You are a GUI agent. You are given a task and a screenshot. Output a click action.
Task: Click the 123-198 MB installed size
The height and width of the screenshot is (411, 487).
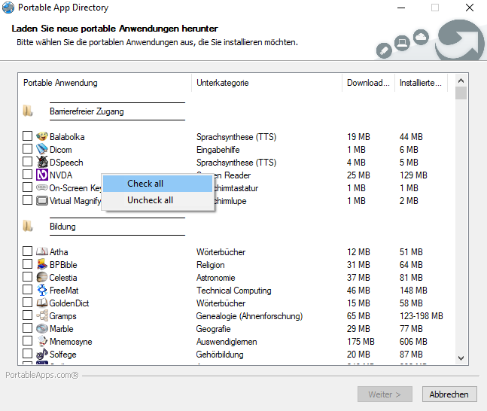pos(422,316)
